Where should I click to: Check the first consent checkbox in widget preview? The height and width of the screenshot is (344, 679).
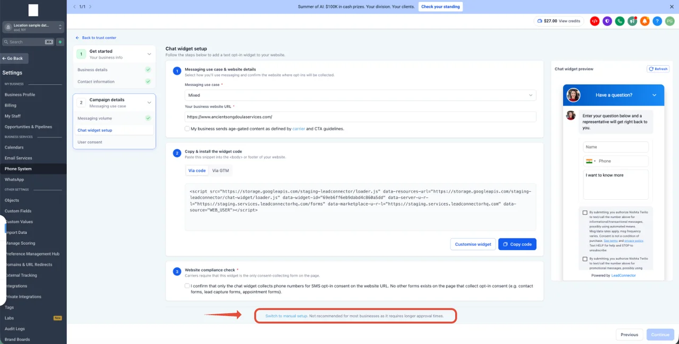tap(585, 212)
